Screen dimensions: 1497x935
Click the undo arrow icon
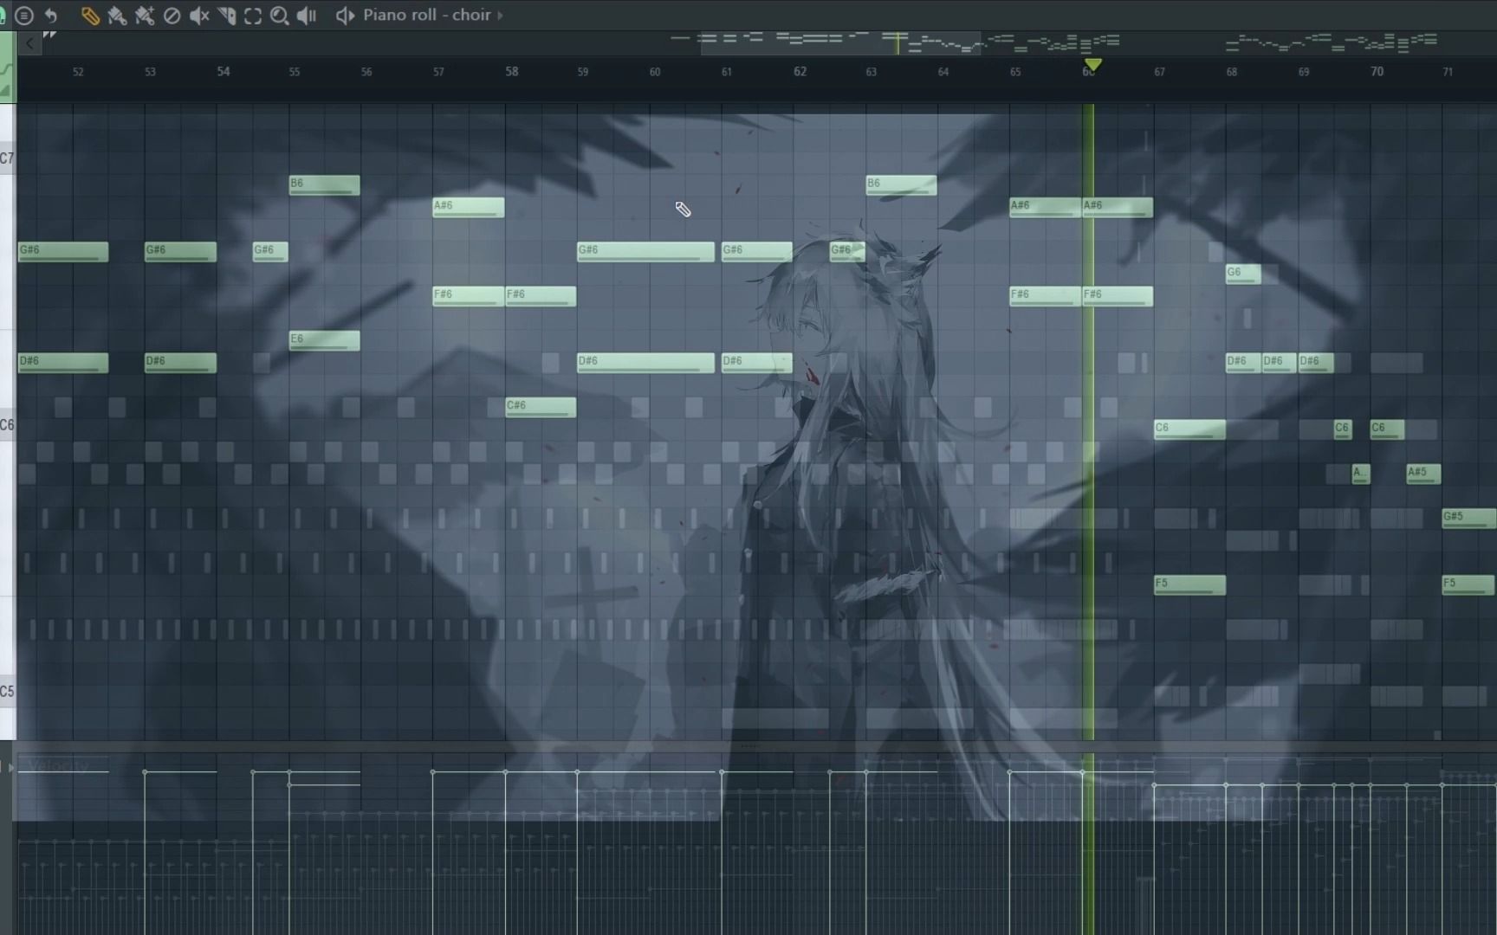click(x=51, y=16)
